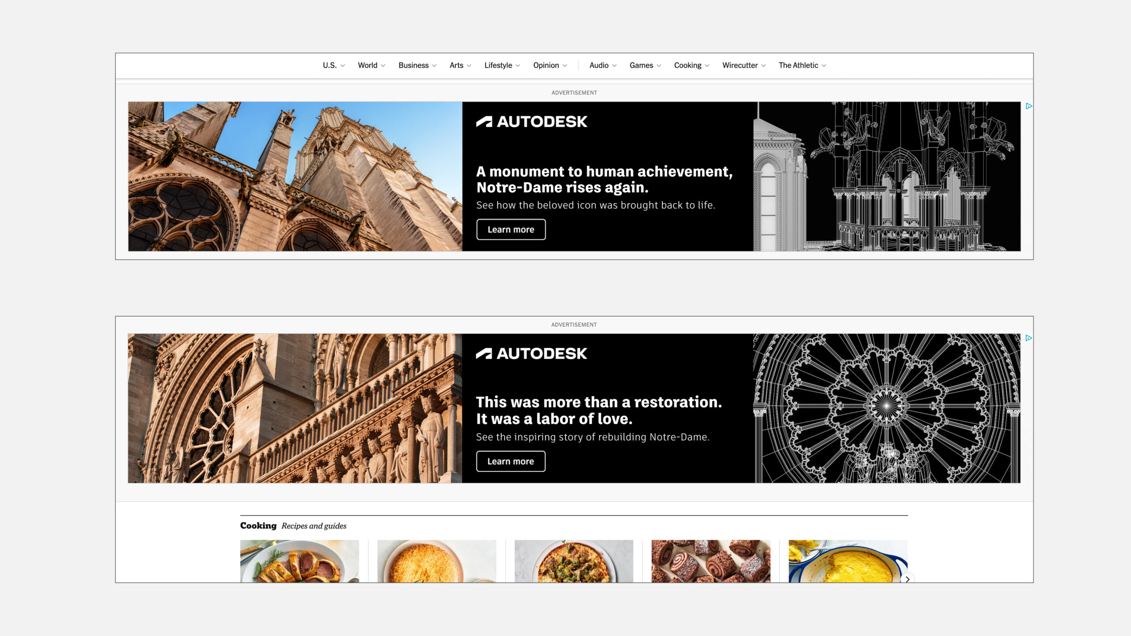
Task: Click the Notre-Dame facade statues photo in the second ad
Action: tap(295, 408)
